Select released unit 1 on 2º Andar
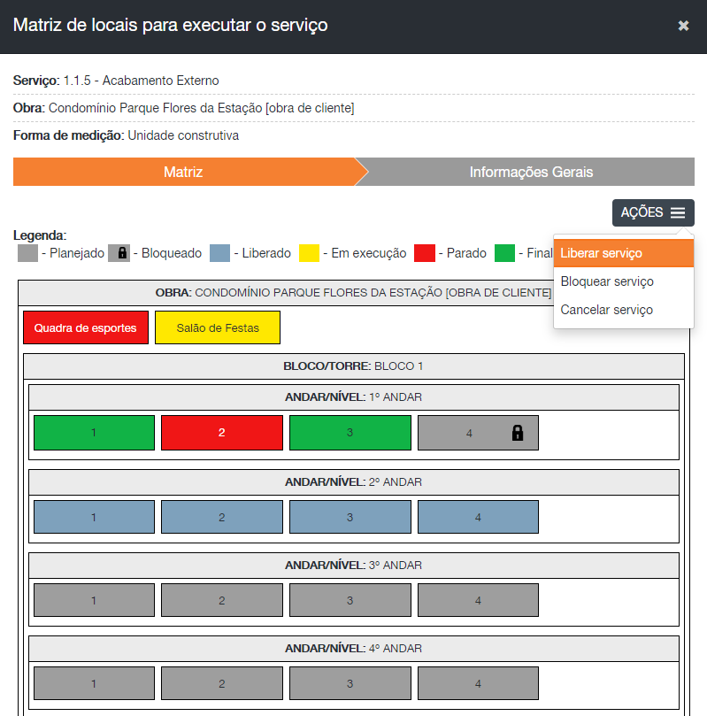Viewport: 707px width, 716px height. (x=94, y=517)
